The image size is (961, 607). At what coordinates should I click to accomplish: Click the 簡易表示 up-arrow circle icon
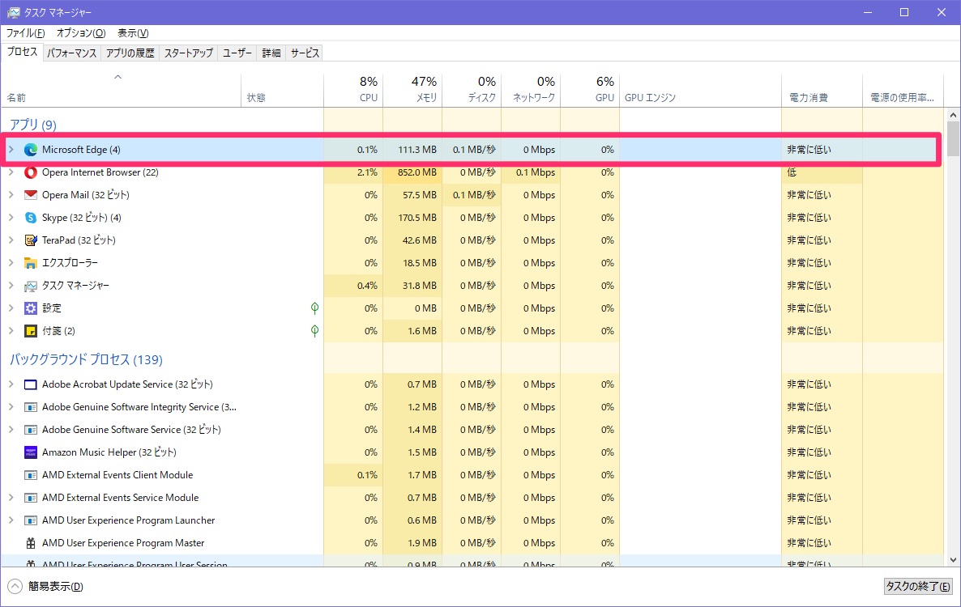15,586
